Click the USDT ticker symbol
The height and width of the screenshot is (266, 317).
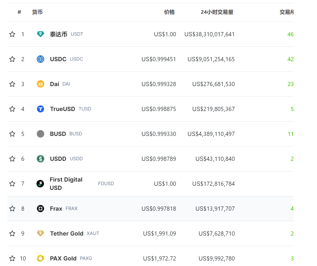[77, 34]
